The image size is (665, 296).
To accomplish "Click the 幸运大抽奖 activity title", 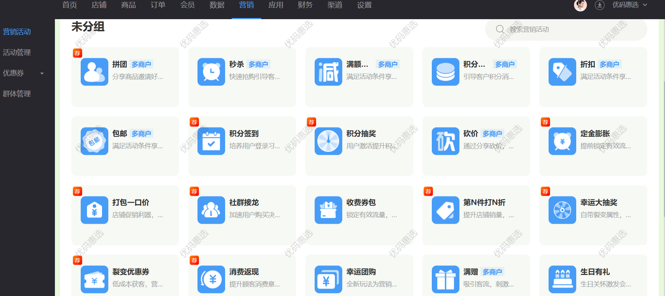I will [x=599, y=202].
